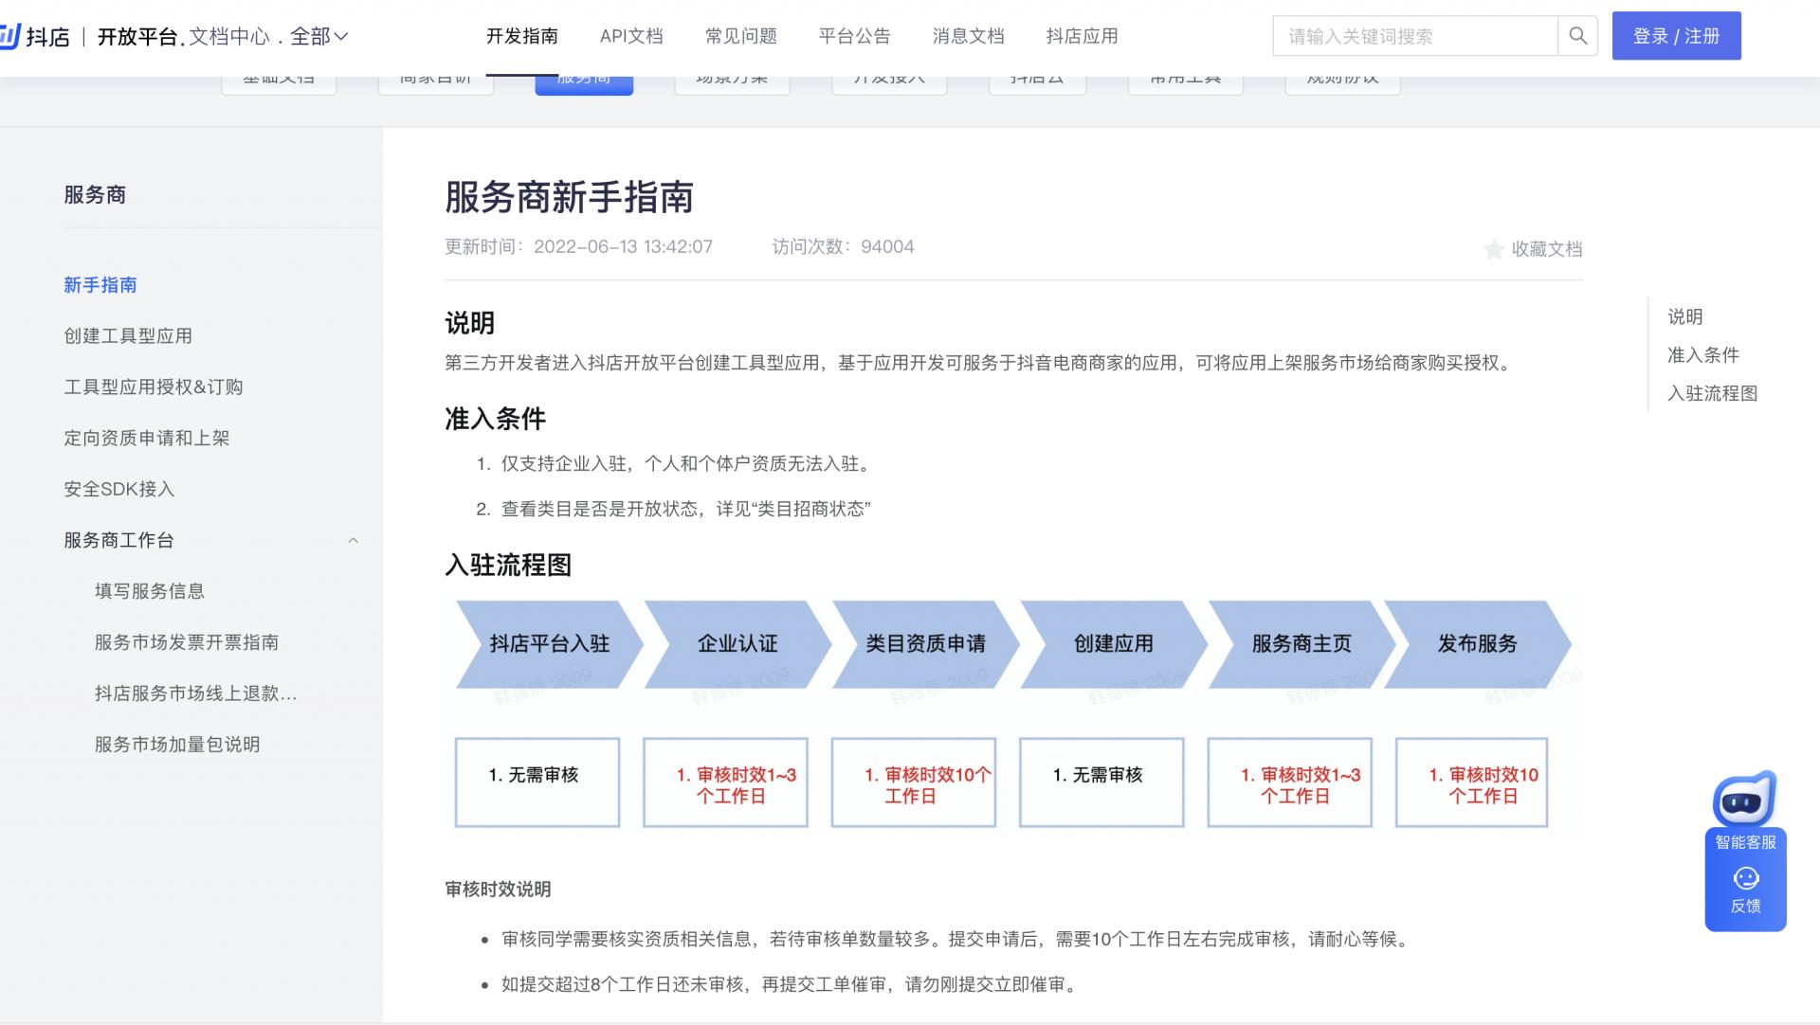Select the 消息文档 tab

tap(968, 36)
